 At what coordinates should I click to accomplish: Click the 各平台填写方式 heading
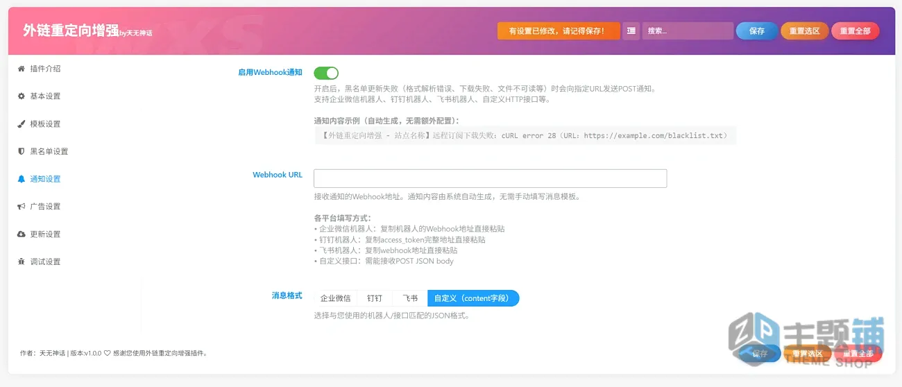tap(343, 218)
